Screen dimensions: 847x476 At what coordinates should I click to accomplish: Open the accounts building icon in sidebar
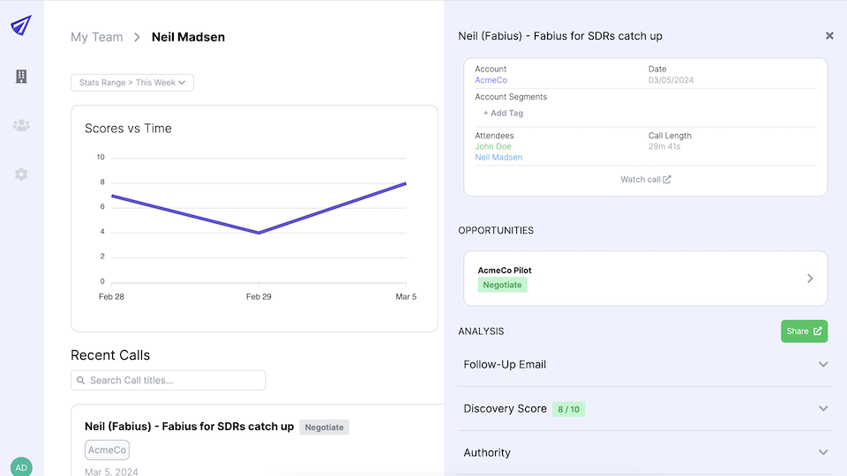click(x=21, y=77)
